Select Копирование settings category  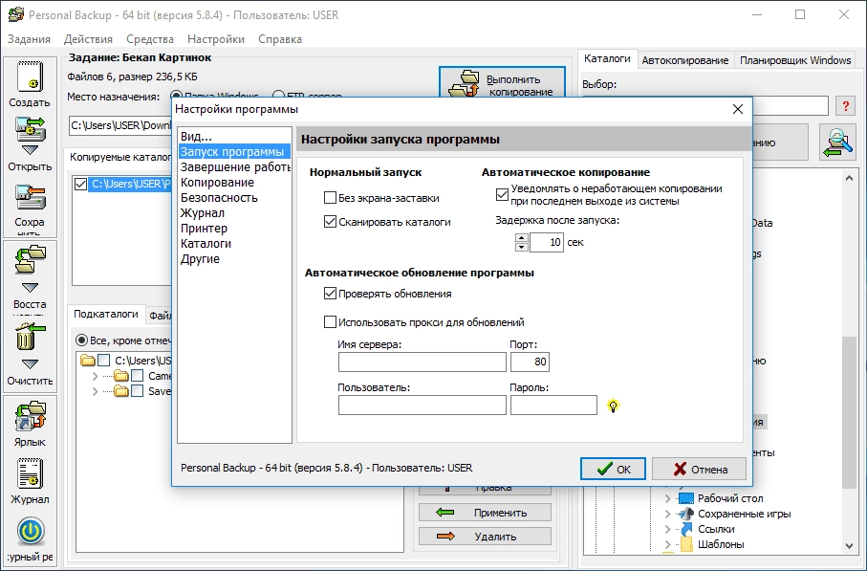pyautogui.click(x=234, y=182)
